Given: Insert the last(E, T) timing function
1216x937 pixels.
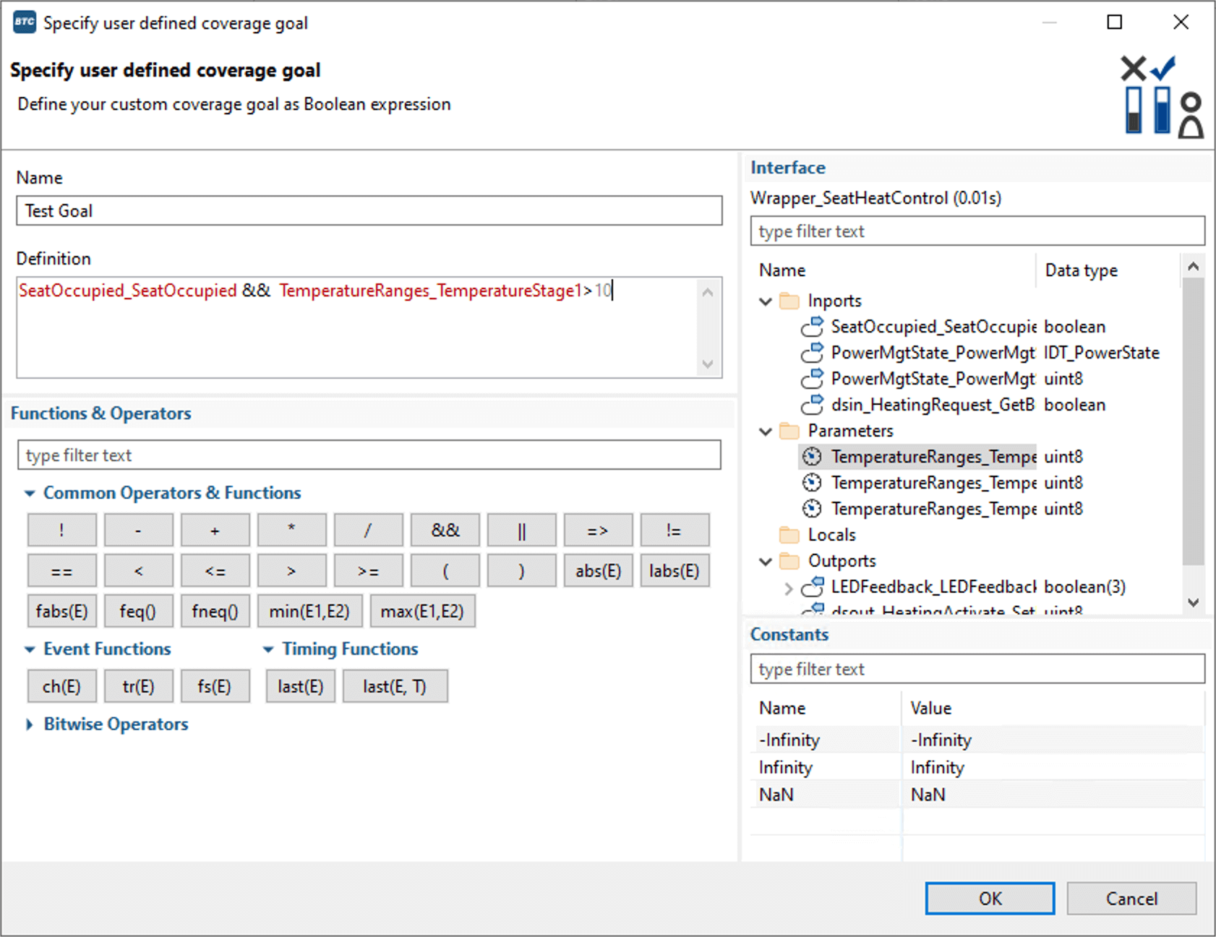Looking at the screenshot, I should click(395, 686).
